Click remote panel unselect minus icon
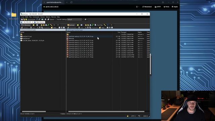215x121 pixels. 110,28
